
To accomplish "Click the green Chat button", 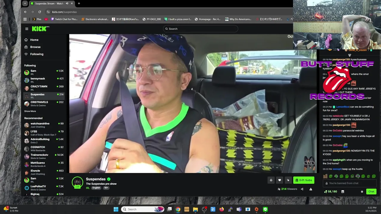I will pyautogui.click(x=371, y=192).
